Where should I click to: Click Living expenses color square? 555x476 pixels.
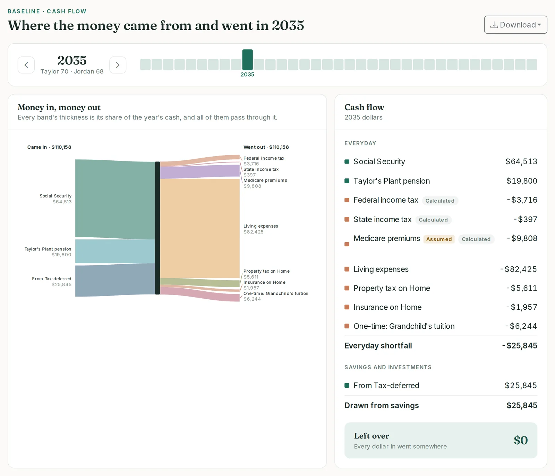click(347, 269)
